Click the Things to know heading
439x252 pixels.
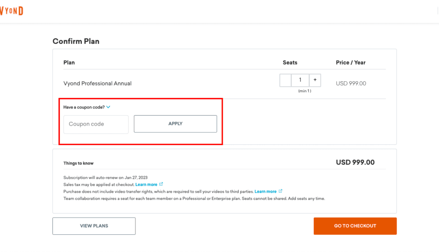78,163
